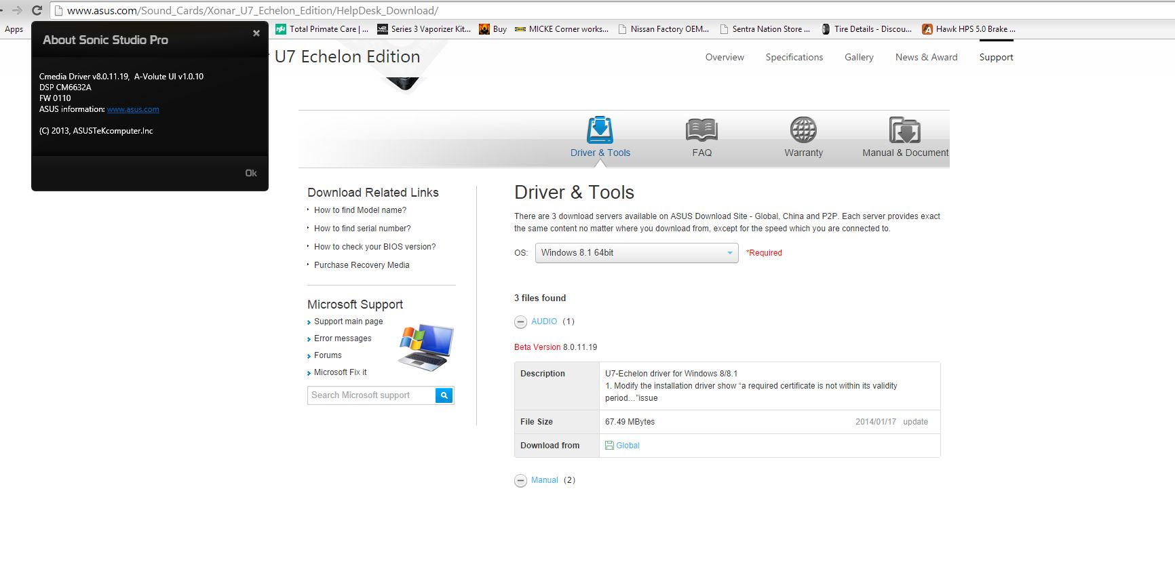The image size is (1175, 567).
Task: Click the 3 files found text
Action: coord(540,298)
